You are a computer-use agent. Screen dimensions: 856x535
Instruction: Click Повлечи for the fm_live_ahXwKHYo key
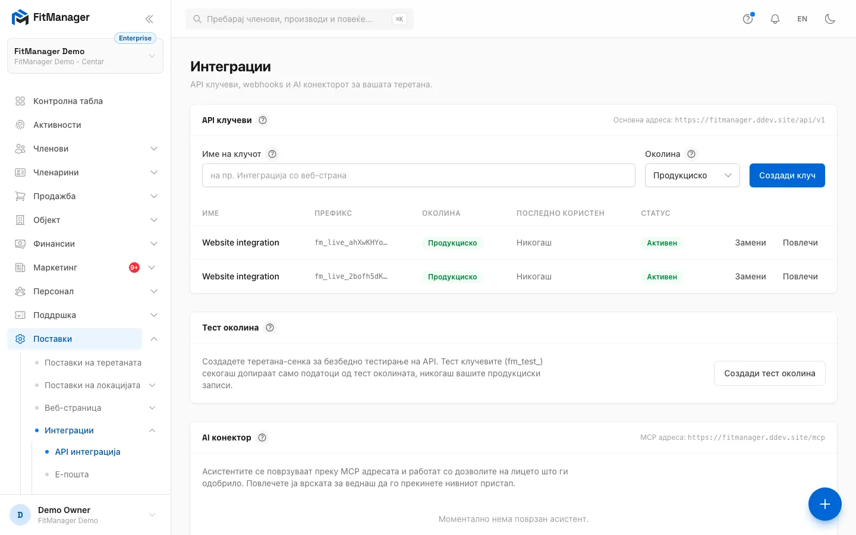click(800, 243)
